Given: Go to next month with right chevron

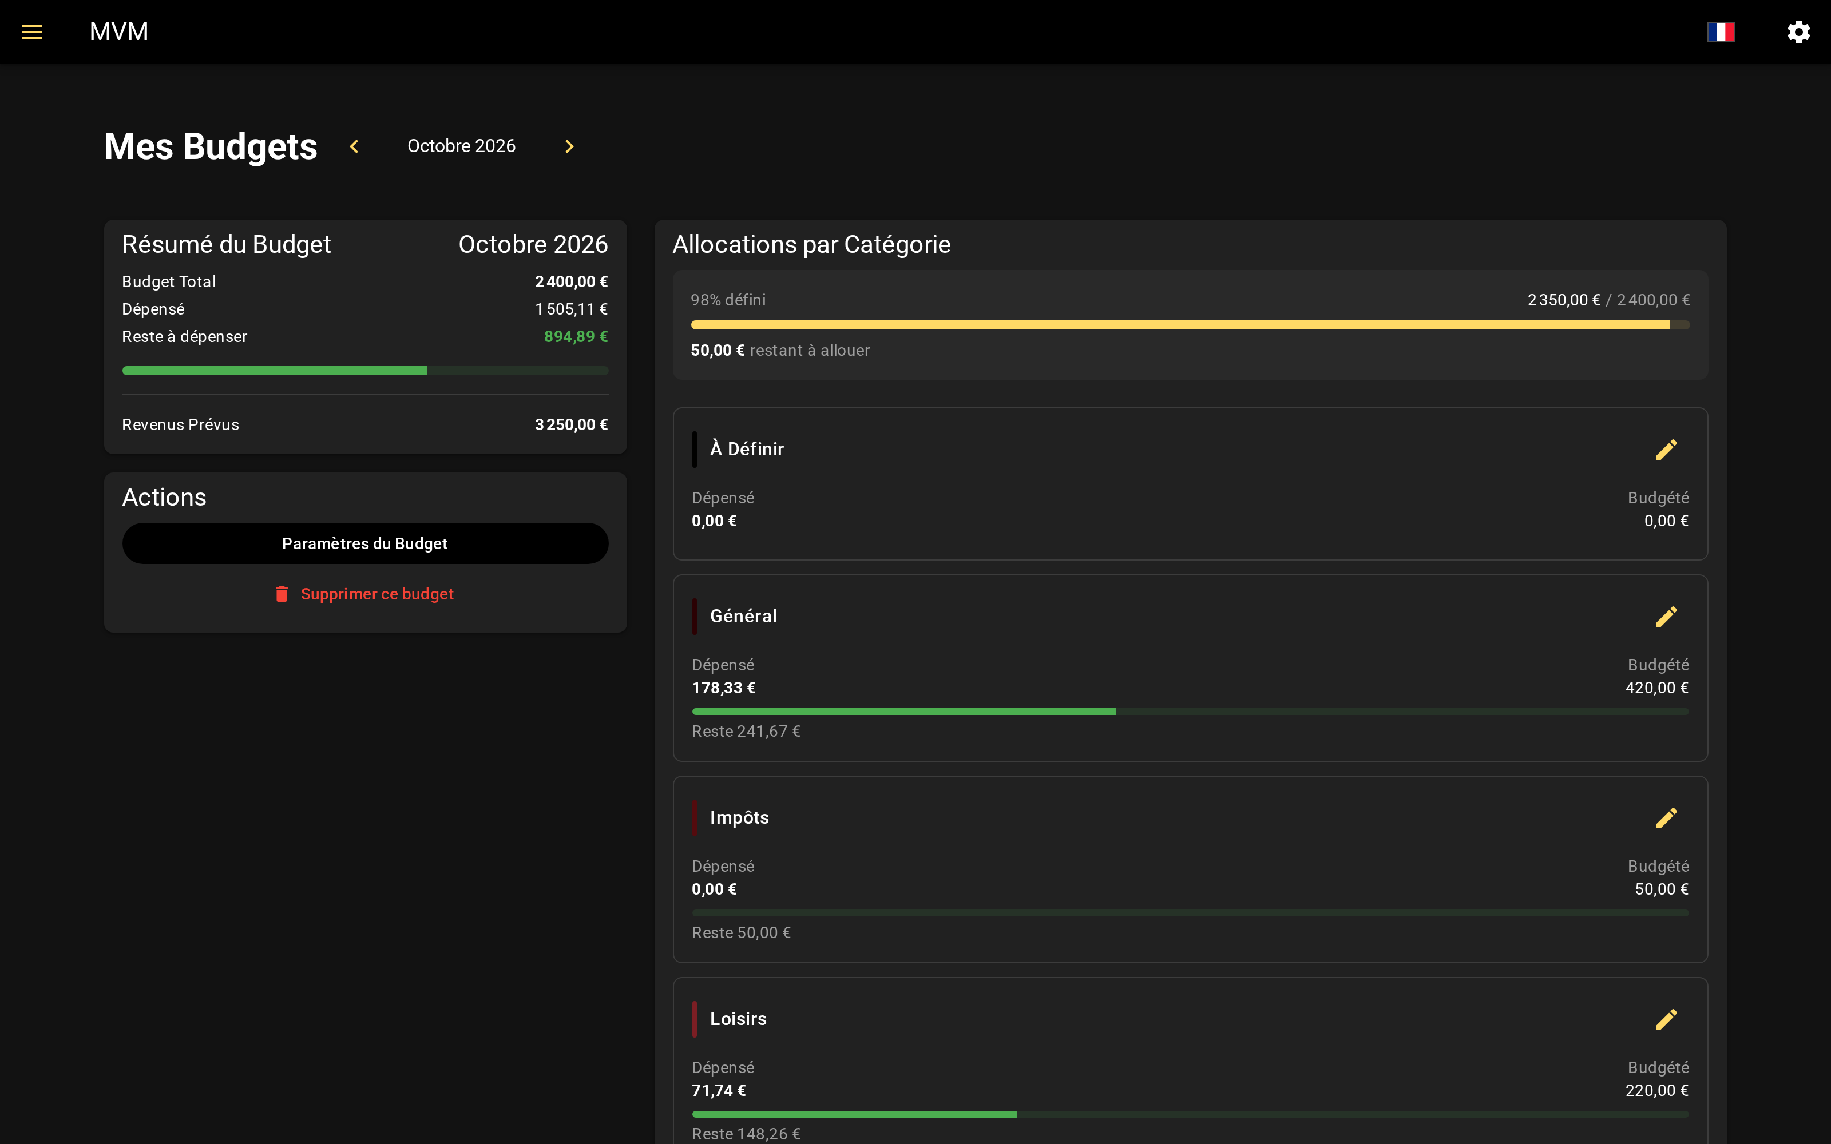Looking at the screenshot, I should click(569, 146).
